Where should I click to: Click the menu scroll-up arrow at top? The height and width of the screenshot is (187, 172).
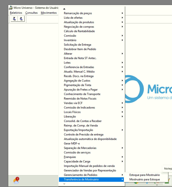[x=64, y=9]
